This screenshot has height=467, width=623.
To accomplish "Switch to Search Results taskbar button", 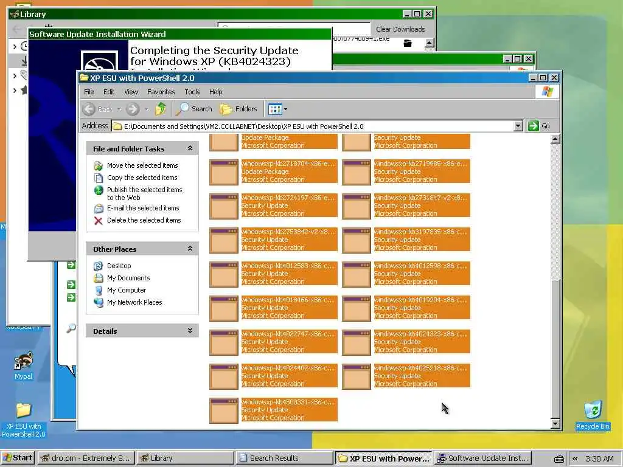I will point(284,458).
